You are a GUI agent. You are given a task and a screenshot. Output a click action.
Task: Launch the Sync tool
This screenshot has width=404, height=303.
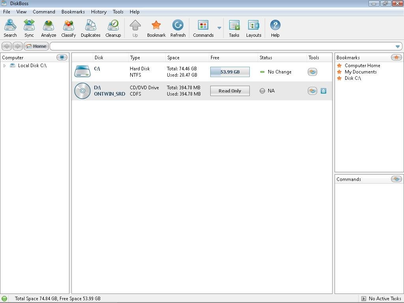[29, 28]
